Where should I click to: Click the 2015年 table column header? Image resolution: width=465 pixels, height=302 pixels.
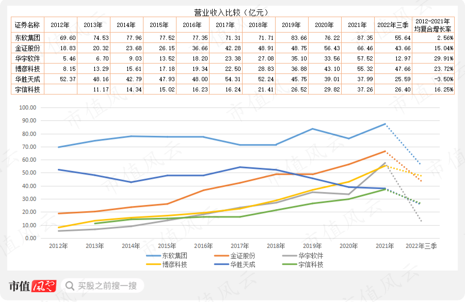159,25
